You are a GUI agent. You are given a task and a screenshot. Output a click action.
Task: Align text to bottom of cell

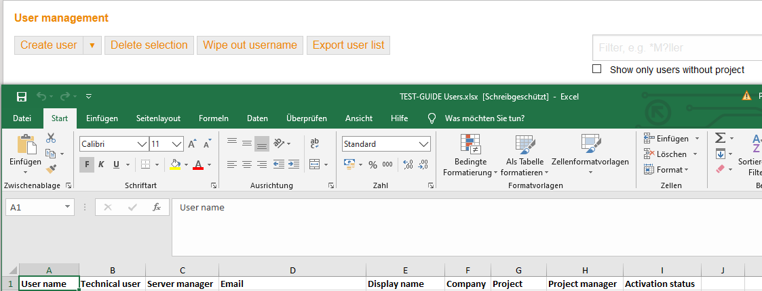[x=262, y=144]
